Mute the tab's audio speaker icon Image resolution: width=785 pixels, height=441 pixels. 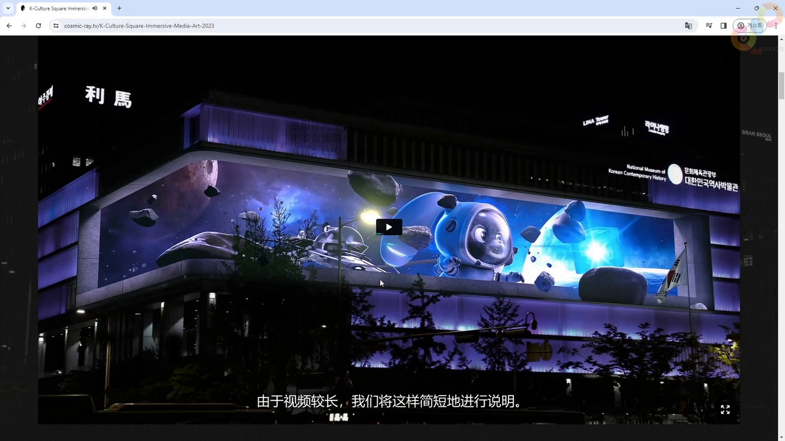(95, 9)
